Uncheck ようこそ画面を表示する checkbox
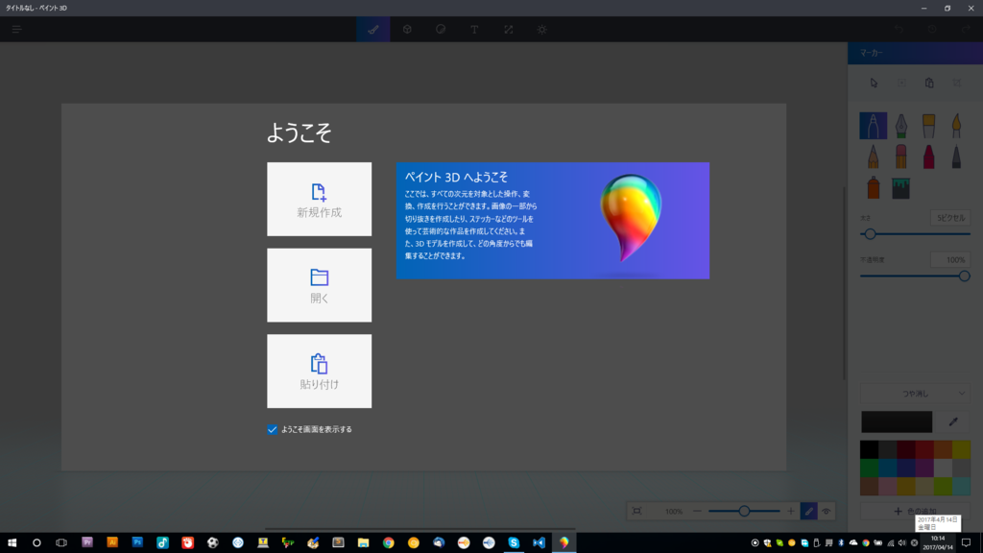 (x=272, y=429)
